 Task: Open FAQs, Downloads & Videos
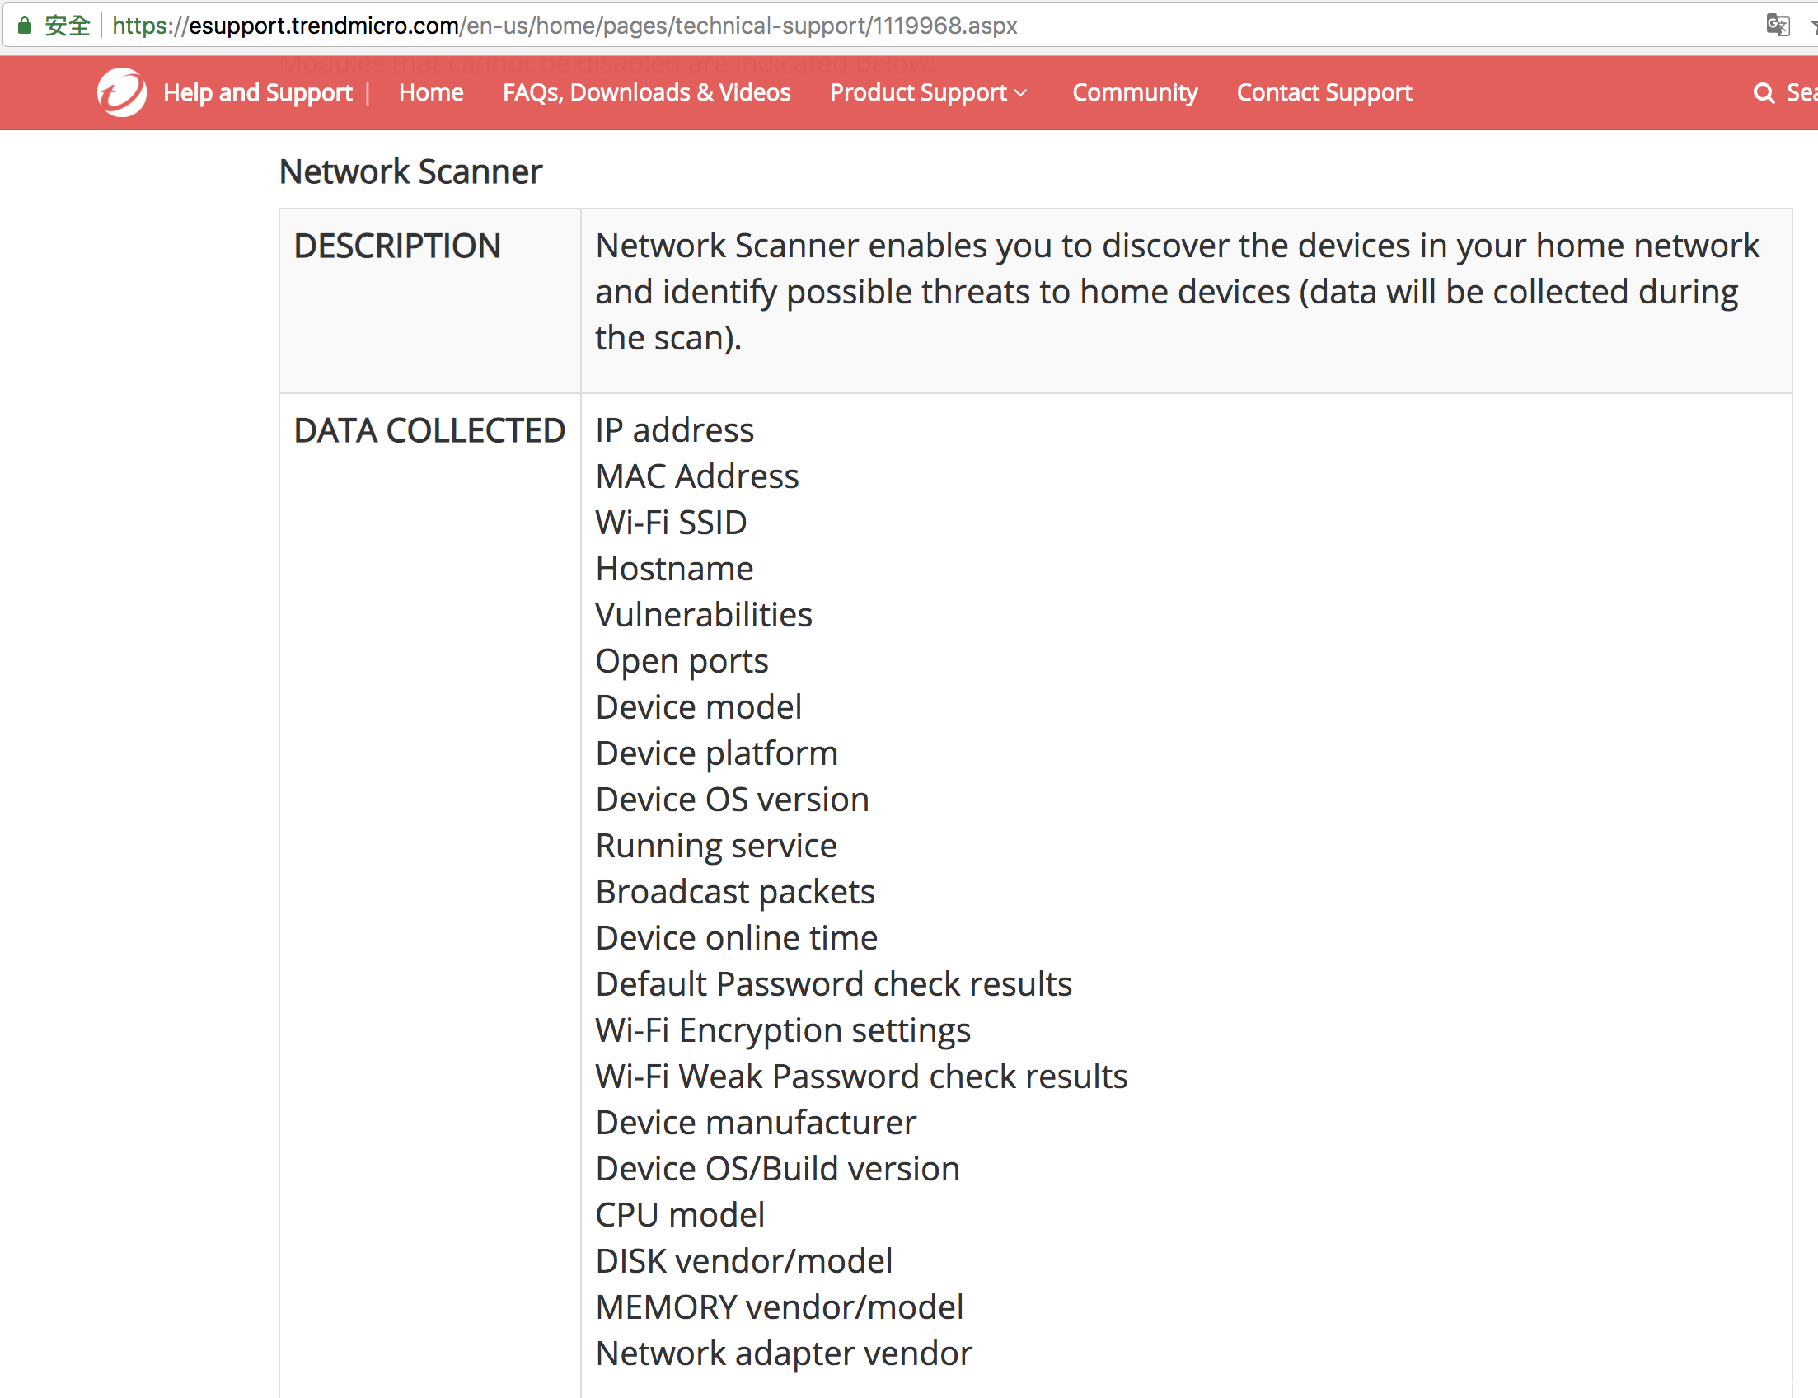[645, 92]
